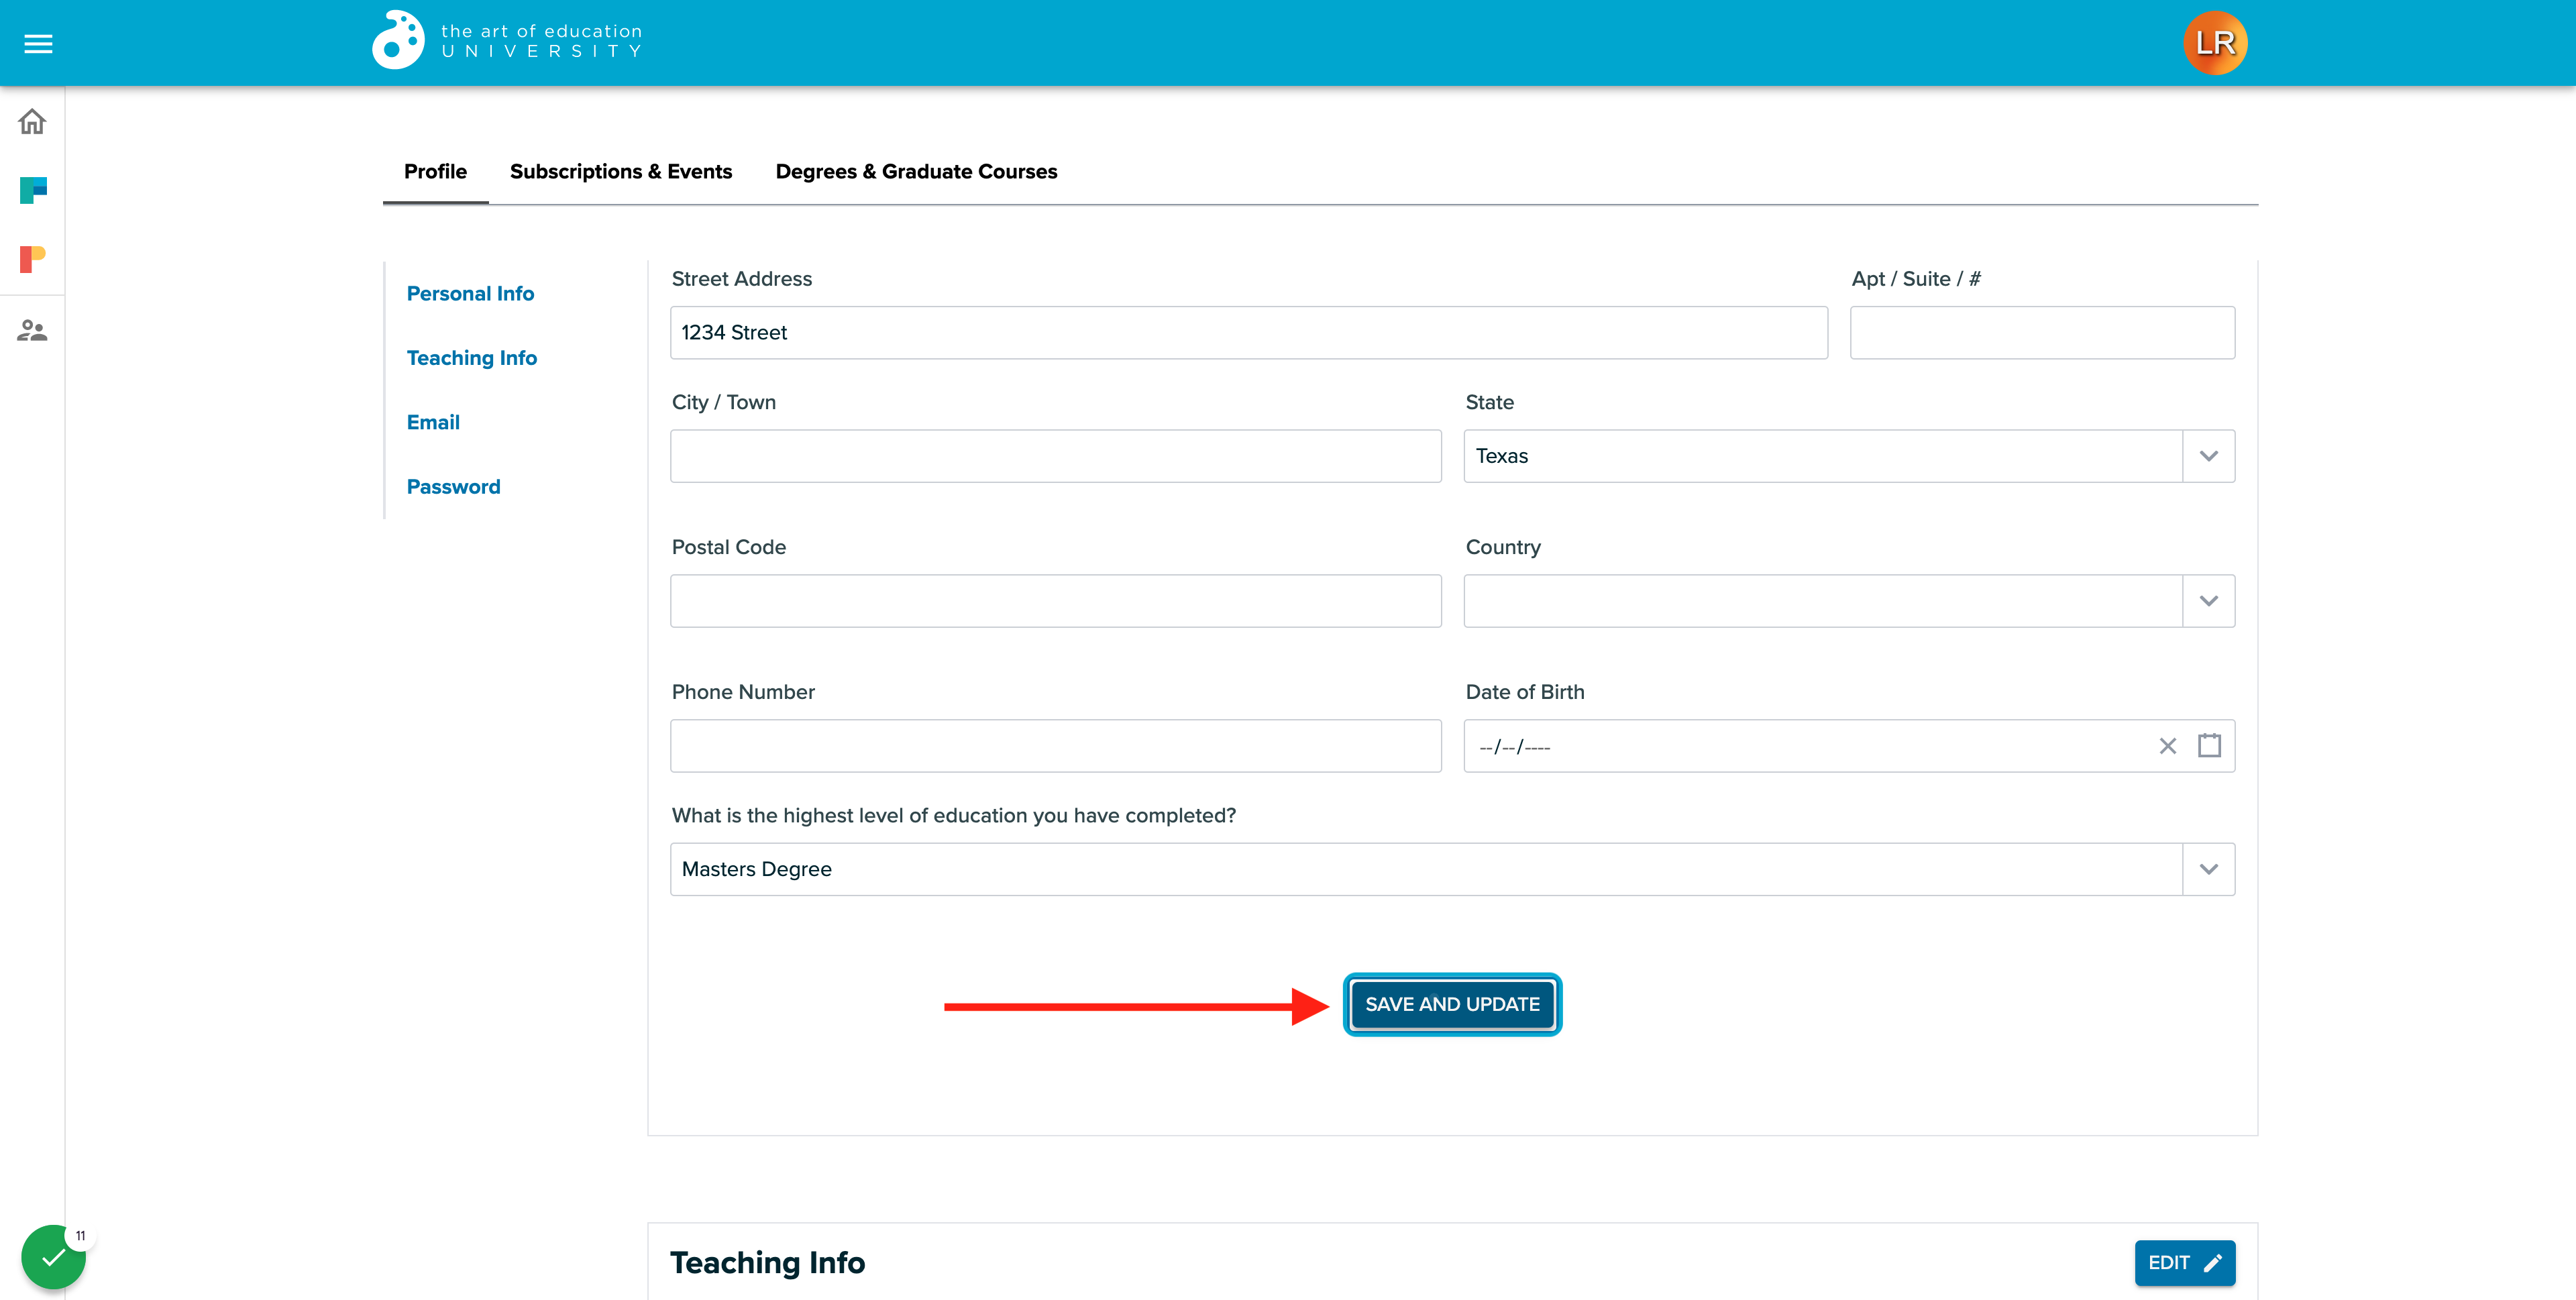Open the Date of Birth calendar picker
Image resolution: width=2576 pixels, height=1300 pixels.
point(2209,746)
